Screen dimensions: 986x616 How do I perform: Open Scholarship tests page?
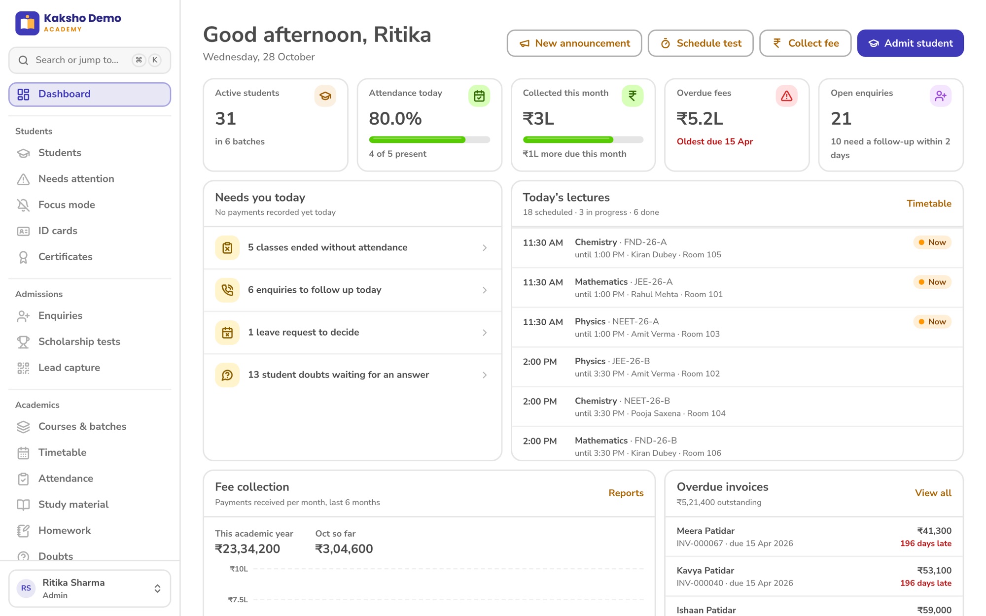(x=90, y=342)
